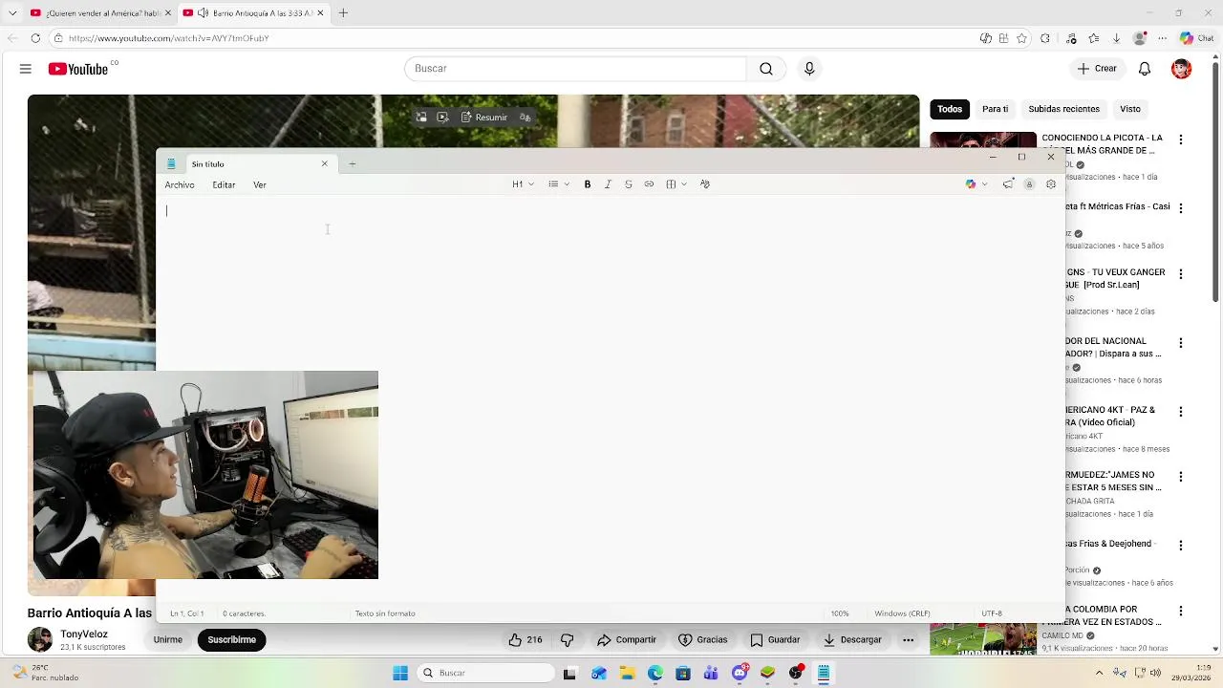The image size is (1223, 688).
Task: Click Crear button on YouTube
Action: tap(1097, 69)
